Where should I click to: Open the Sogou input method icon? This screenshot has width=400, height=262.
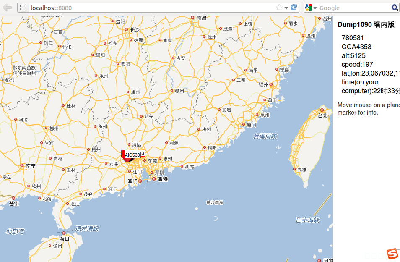392,254
